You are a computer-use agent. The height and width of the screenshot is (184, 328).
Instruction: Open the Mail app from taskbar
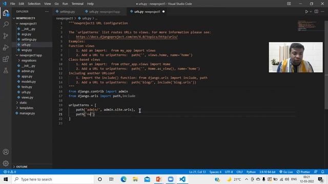(147, 179)
